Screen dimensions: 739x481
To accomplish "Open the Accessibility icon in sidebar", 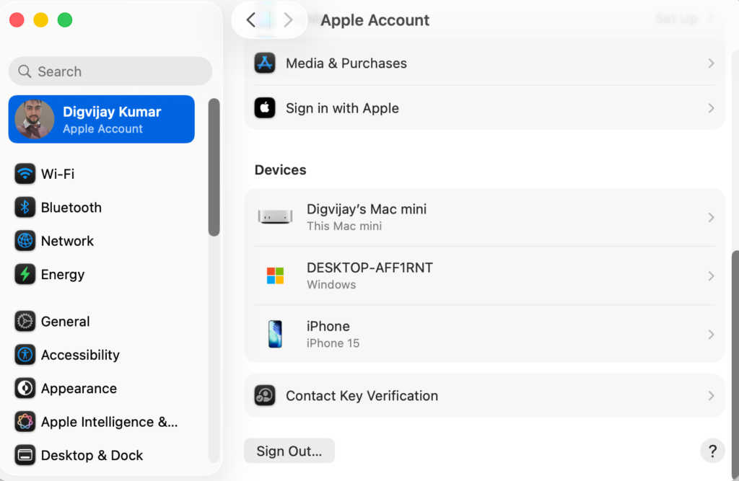I will click(25, 355).
